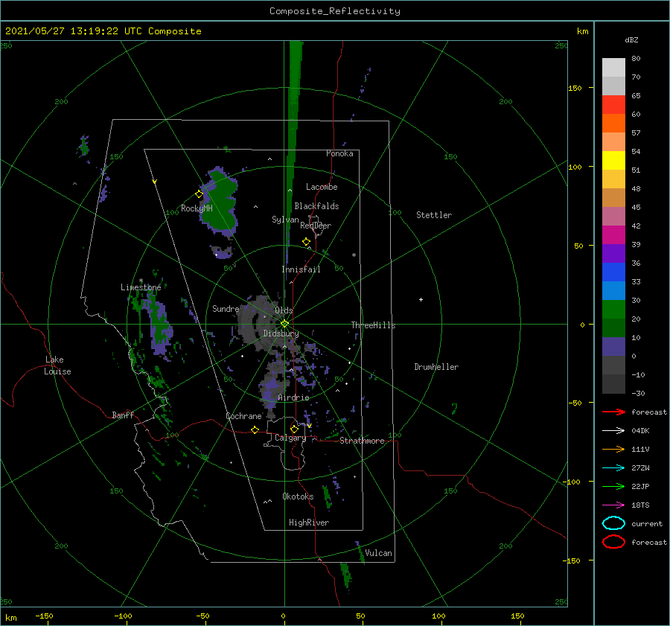Viewport: 670px width, 626px height.
Task: Click the cyan current ellipse icon
Action: [x=613, y=523]
